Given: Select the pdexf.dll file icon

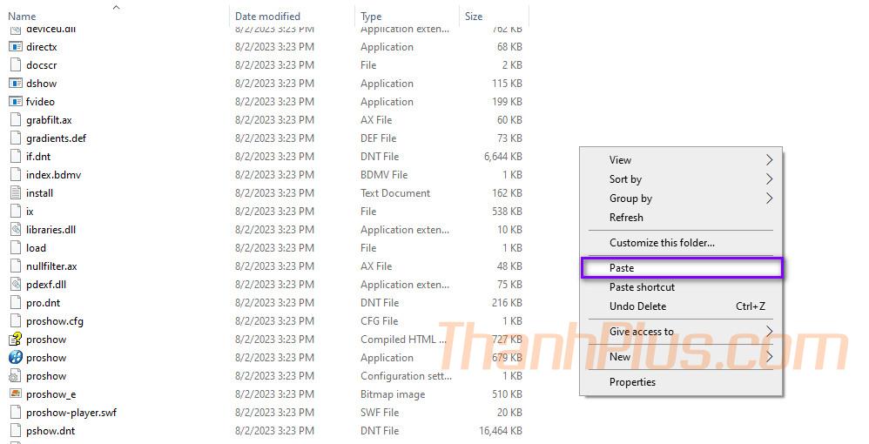Looking at the screenshot, I should [x=15, y=285].
